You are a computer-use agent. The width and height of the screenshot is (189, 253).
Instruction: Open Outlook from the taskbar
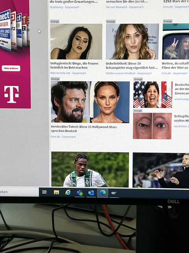(91, 193)
